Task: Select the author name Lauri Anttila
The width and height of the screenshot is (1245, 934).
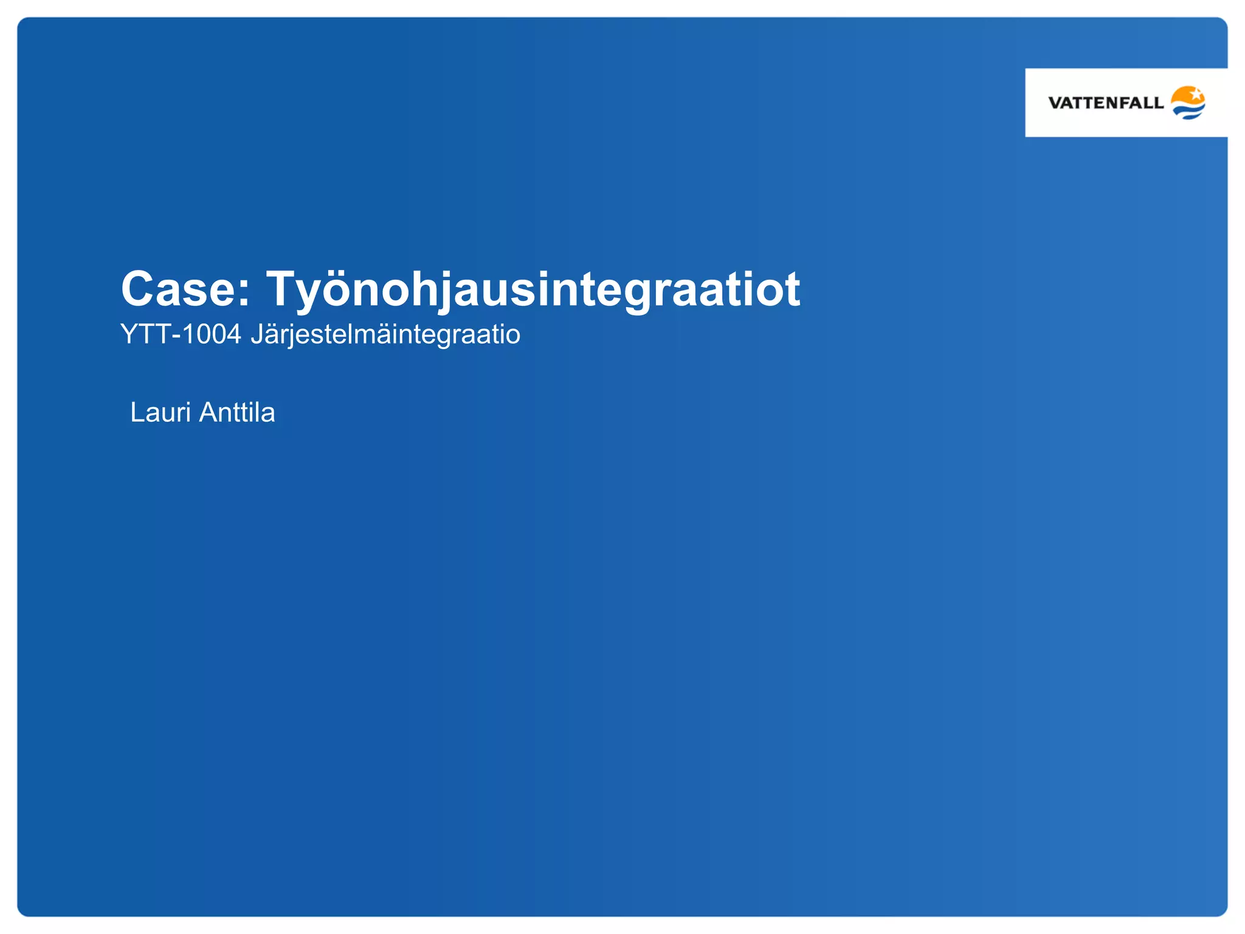Action: [202, 412]
